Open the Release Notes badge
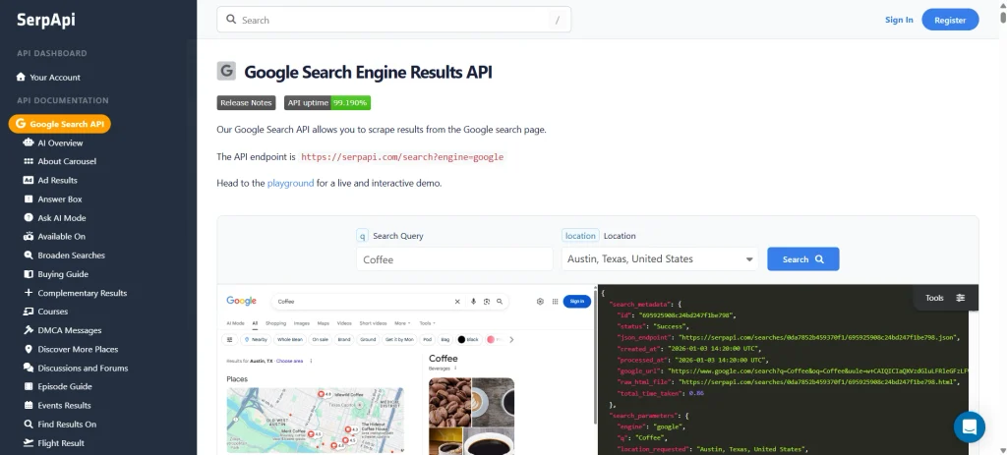The height and width of the screenshot is (455, 1007). coord(246,102)
